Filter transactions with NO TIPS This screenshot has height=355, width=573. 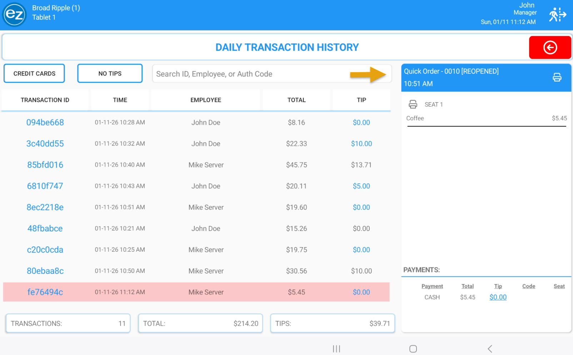110,73
